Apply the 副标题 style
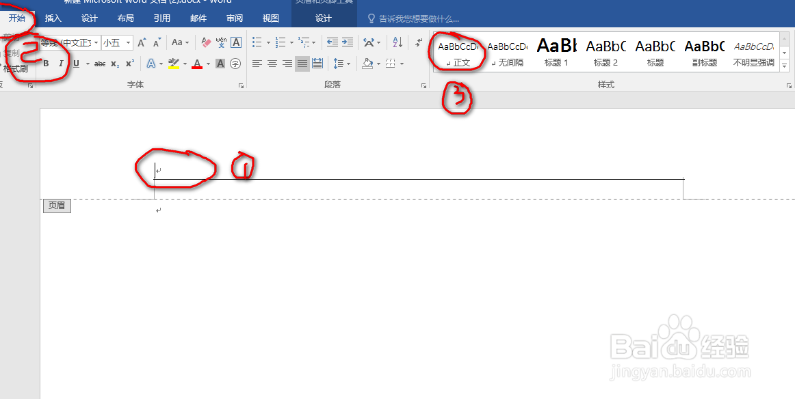This screenshot has height=399, width=795. (705, 53)
